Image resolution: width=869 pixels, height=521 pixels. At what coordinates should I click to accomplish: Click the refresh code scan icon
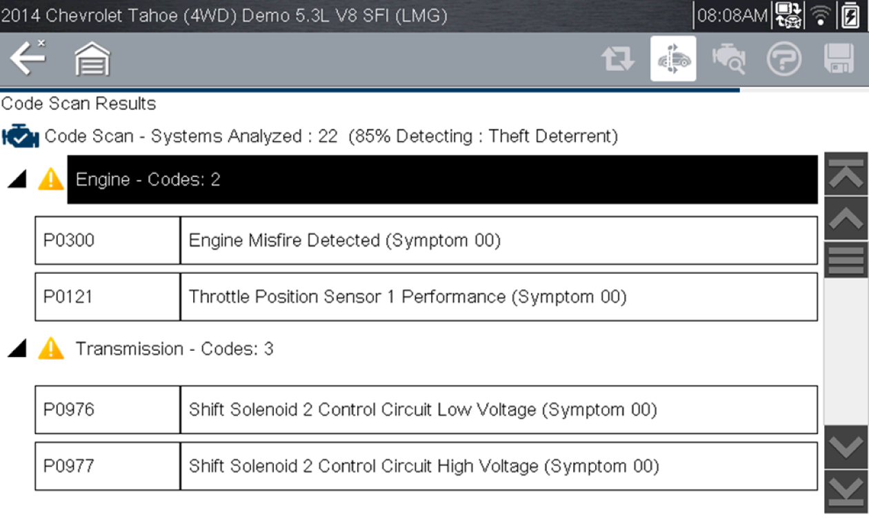click(x=618, y=60)
